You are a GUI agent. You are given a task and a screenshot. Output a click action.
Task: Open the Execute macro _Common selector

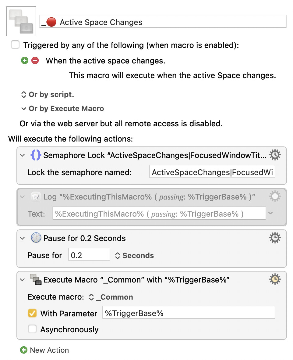(x=111, y=297)
